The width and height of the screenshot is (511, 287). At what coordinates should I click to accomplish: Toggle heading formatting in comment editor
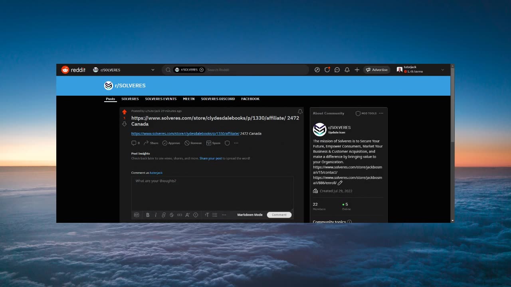(207, 215)
